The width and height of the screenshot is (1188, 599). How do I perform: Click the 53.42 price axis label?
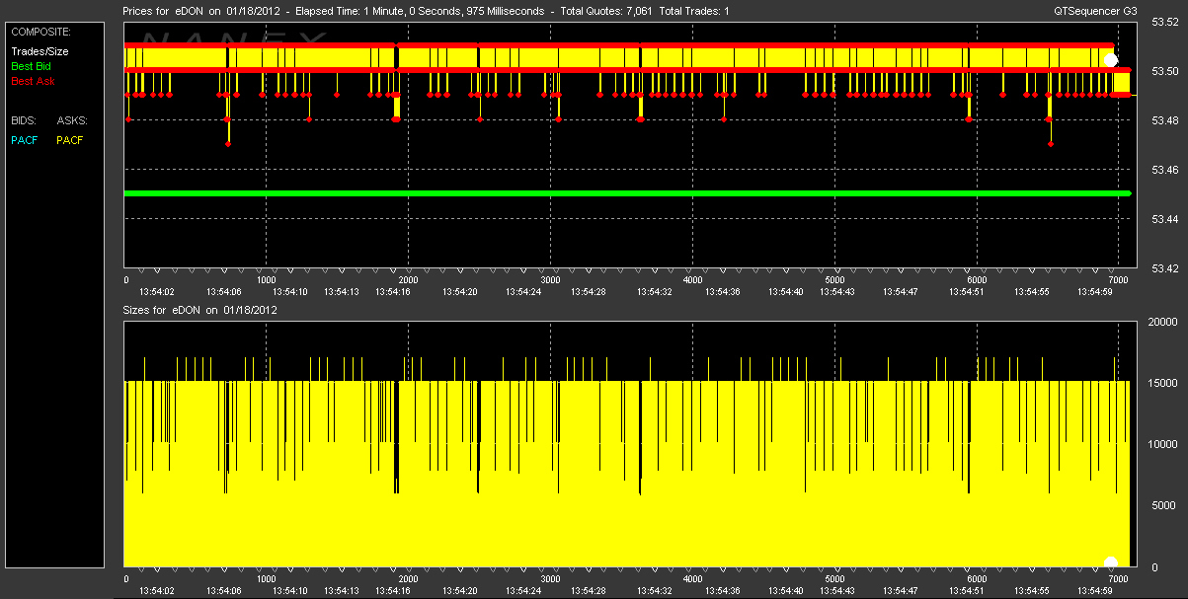click(1165, 266)
